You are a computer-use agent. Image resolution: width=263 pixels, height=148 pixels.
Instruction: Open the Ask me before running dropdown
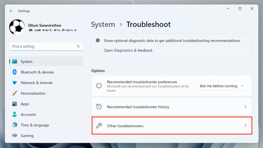[x=222, y=86]
